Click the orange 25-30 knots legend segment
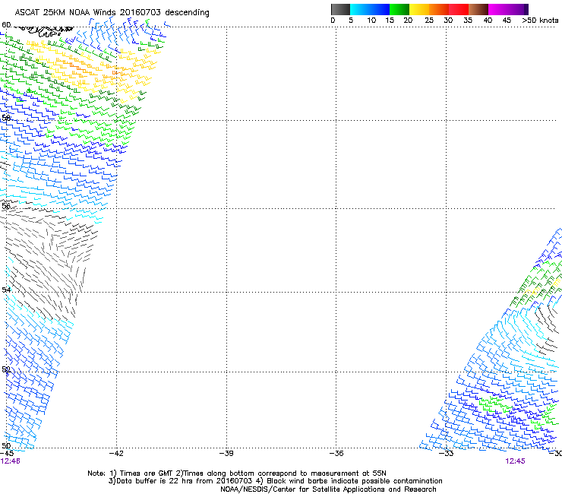562x494 pixels. click(439, 9)
